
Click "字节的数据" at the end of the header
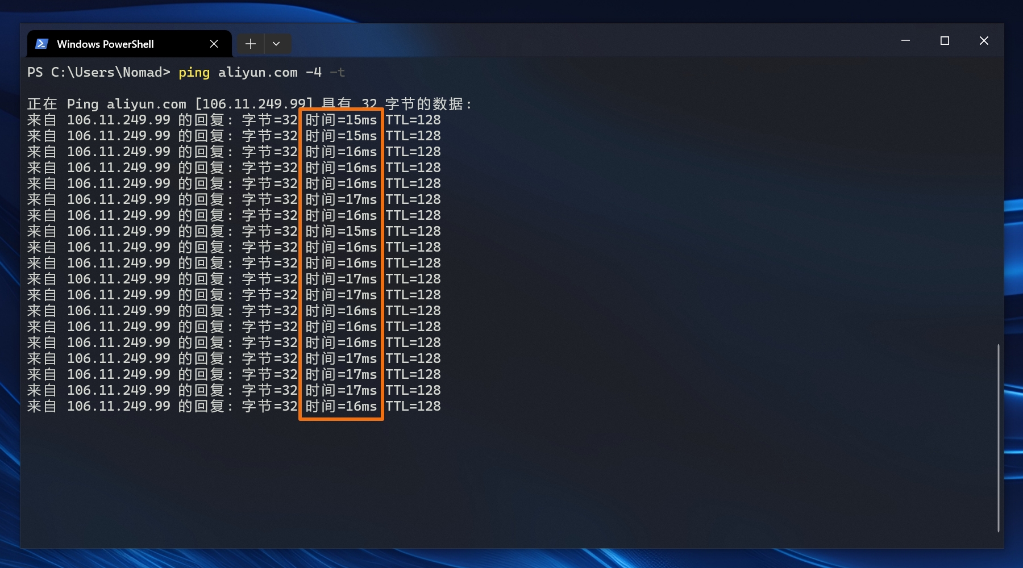point(424,104)
